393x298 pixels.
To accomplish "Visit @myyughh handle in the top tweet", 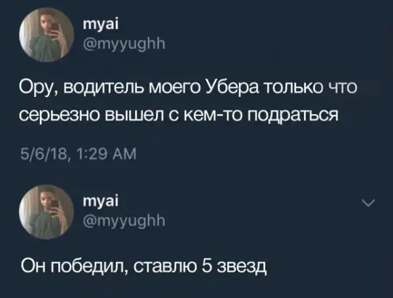I will pos(124,45).
